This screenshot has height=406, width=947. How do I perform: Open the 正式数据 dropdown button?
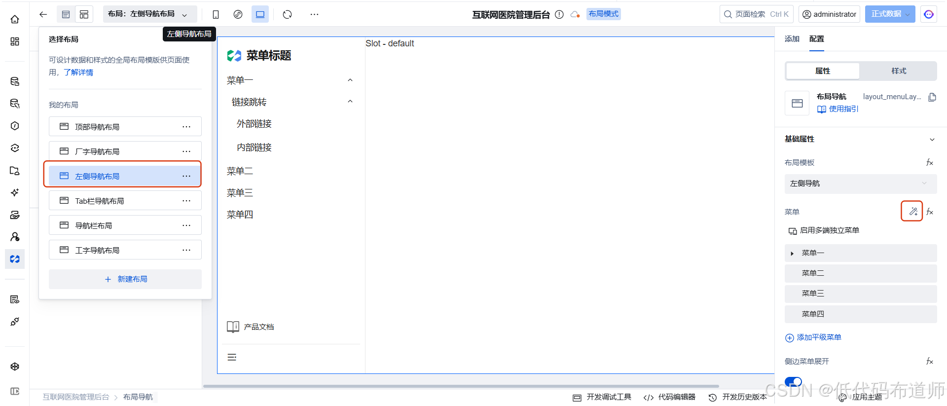[890, 14]
